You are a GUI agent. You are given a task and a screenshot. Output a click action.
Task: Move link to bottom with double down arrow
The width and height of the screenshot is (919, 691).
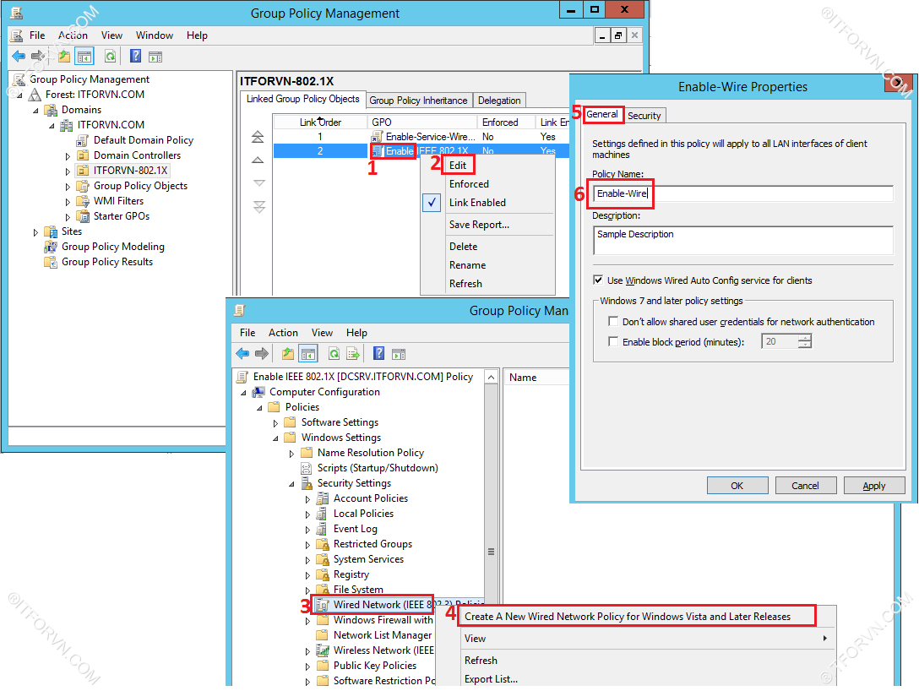pyautogui.click(x=258, y=207)
